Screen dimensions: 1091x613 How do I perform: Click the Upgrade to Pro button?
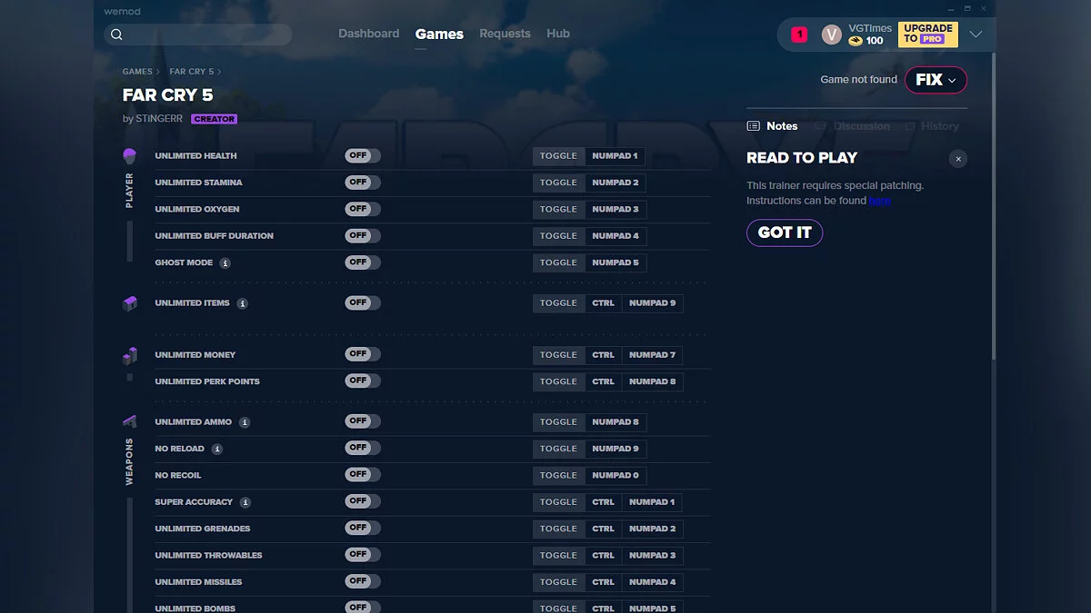(927, 35)
